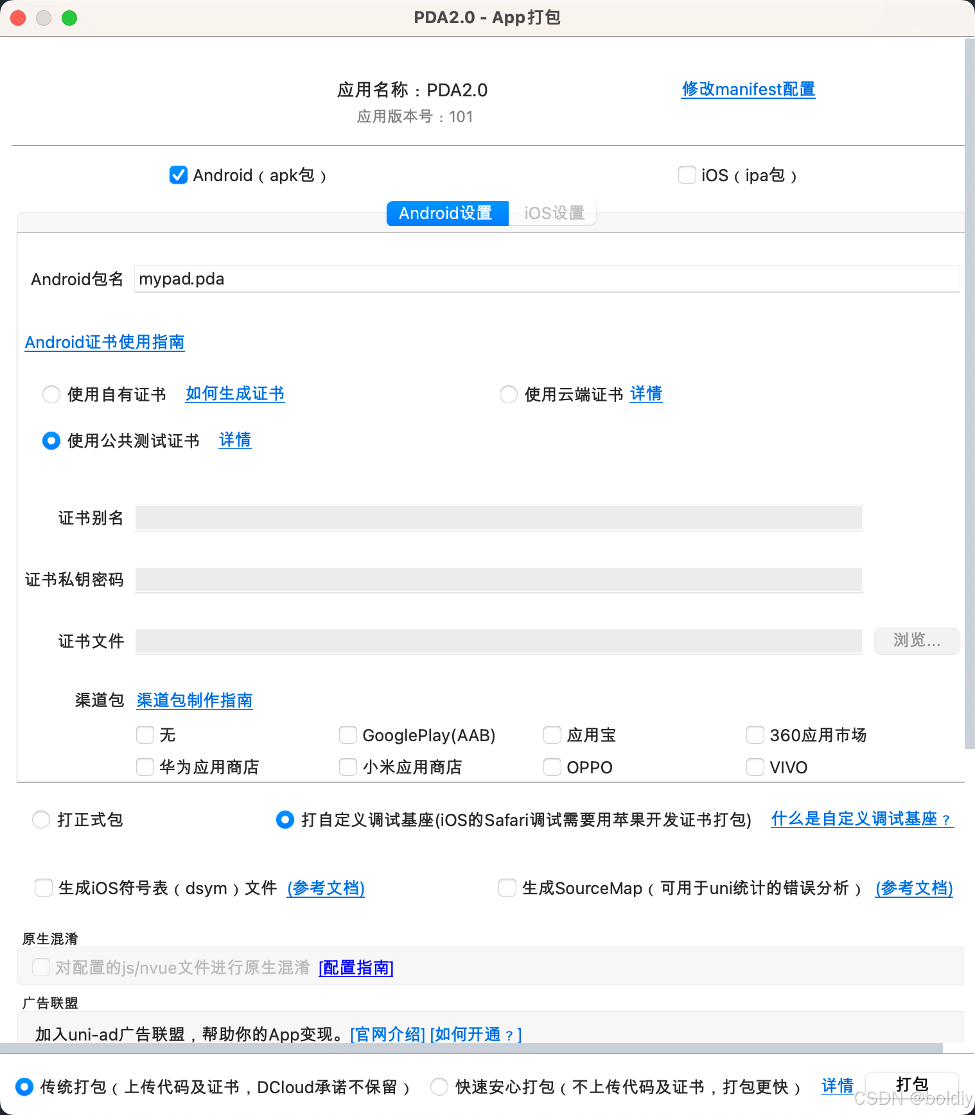Open the Android证书使用指南 link

click(105, 342)
